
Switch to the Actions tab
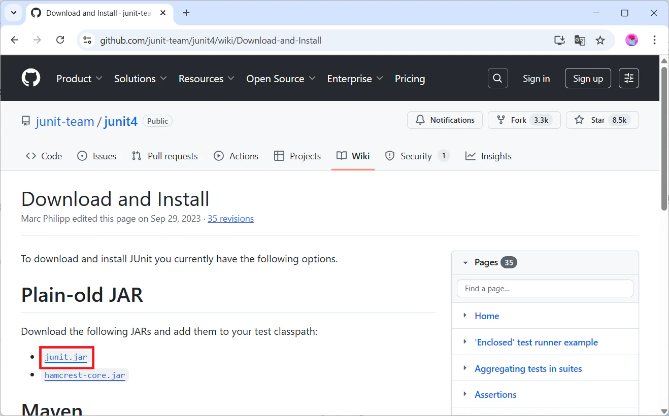(x=236, y=156)
